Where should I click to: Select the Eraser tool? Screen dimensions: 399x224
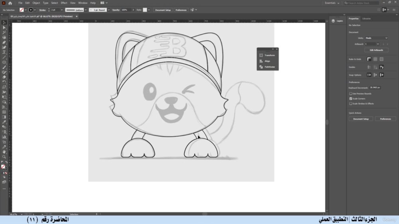[4, 77]
